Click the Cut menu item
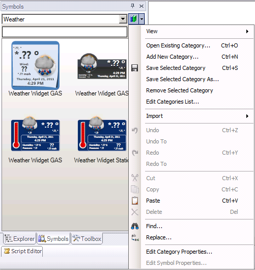This screenshot has width=255, height=270. (x=191, y=178)
